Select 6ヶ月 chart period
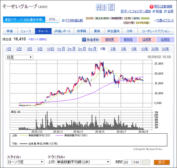 pyautogui.click(x=92, y=49)
